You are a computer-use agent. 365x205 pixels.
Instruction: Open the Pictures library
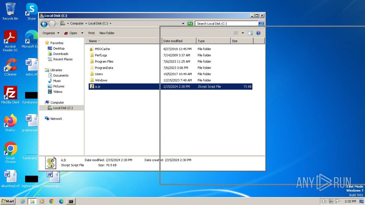(59, 86)
